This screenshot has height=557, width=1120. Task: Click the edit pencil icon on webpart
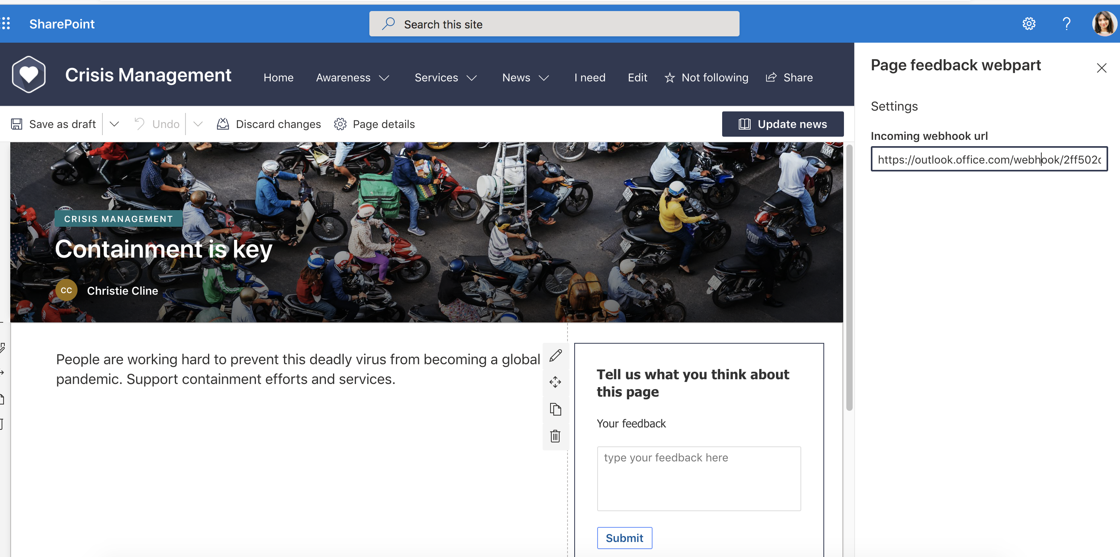(556, 356)
